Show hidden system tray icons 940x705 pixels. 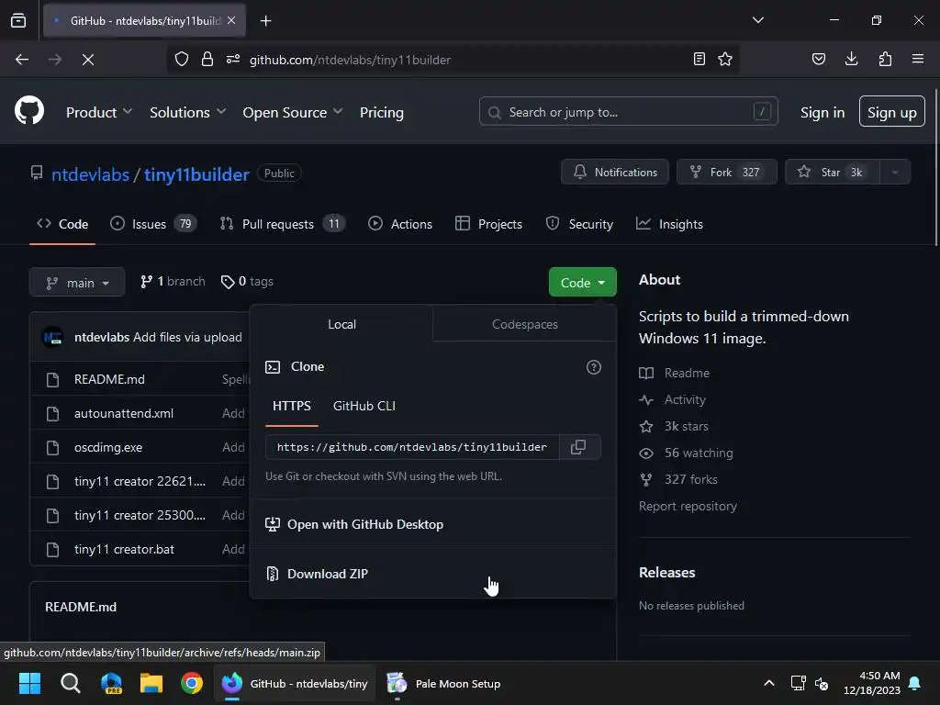[x=769, y=683]
